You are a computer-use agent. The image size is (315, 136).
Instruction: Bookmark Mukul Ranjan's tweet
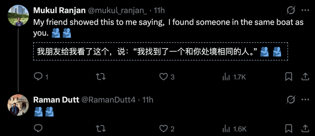click(x=288, y=77)
